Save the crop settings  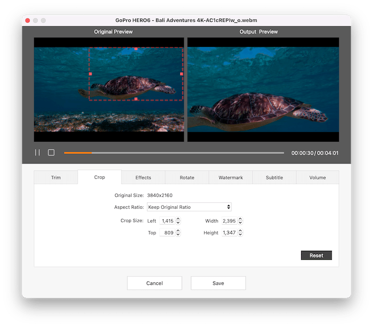pos(218,283)
